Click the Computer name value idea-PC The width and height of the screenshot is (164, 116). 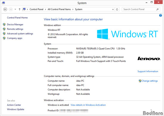80,81
